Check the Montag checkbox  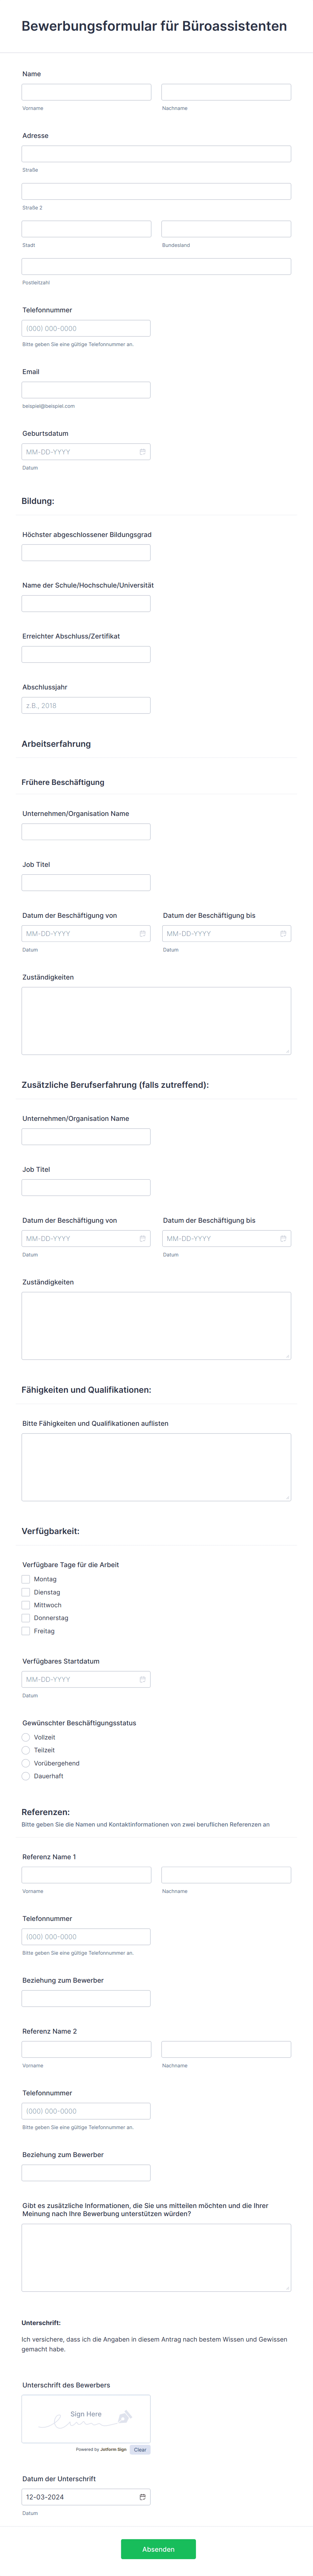coord(26,1579)
